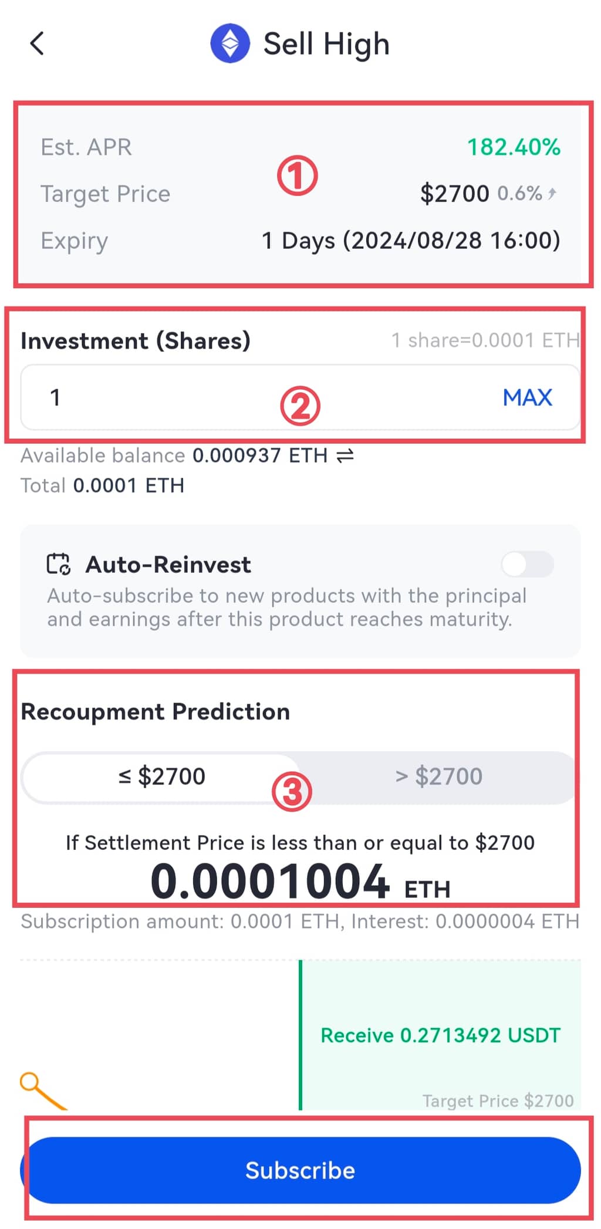Enable the Auto-Reinvest switch

tap(527, 565)
